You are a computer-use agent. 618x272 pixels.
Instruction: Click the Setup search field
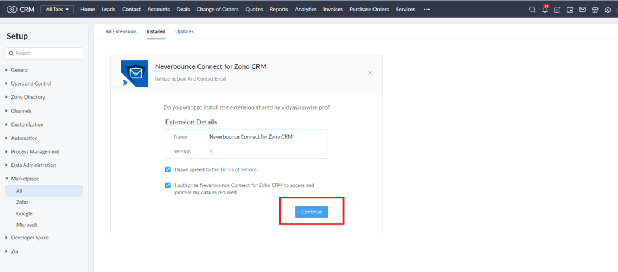44,53
